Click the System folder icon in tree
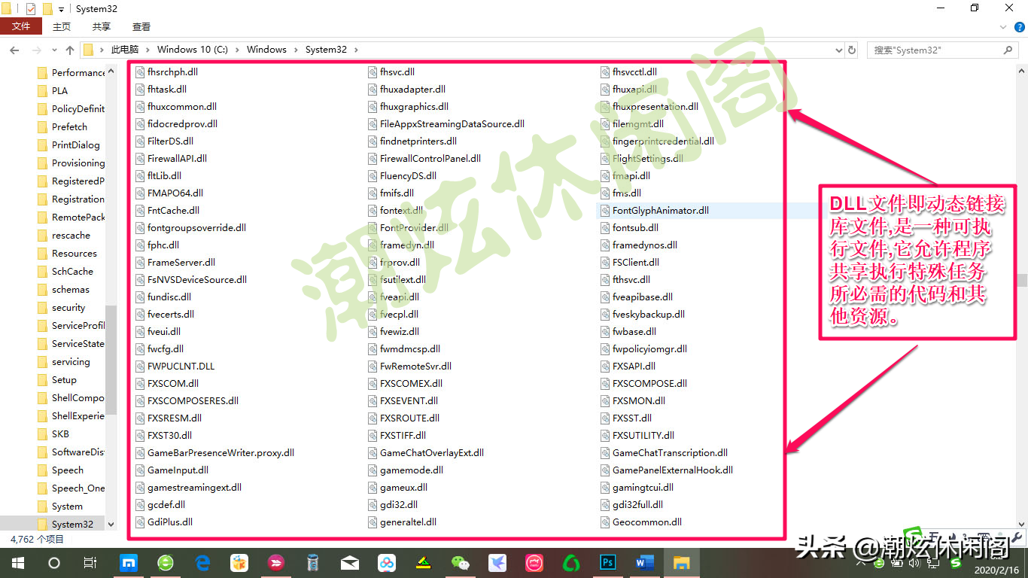The image size is (1028, 578). click(42, 506)
